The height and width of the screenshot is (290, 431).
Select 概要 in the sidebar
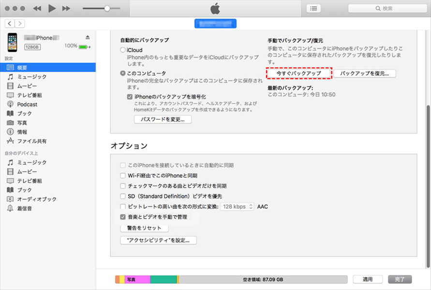(x=22, y=68)
